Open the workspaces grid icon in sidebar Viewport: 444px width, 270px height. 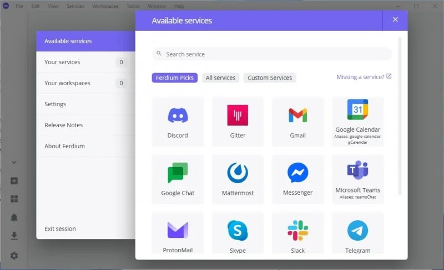click(x=14, y=199)
